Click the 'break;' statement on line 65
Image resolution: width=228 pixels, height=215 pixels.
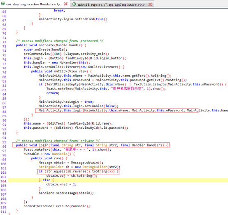tap(60, 10)
